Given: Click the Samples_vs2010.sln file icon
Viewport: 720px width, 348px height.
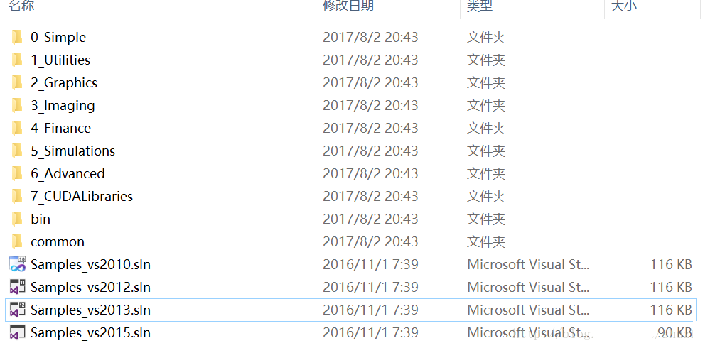Looking at the screenshot, I should (18, 265).
